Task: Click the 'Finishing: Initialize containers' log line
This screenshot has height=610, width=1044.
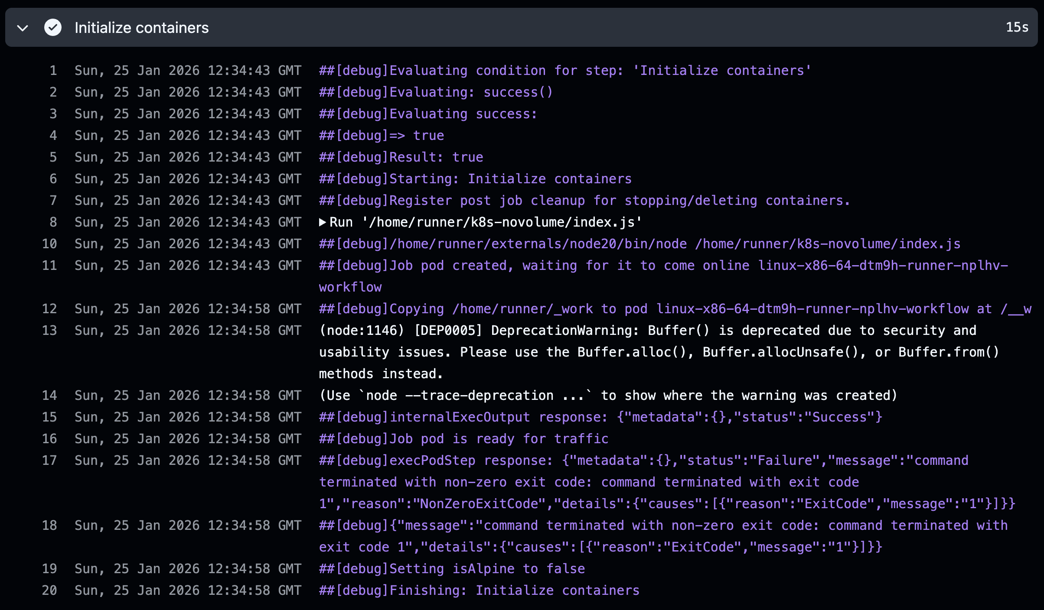Action: click(479, 591)
